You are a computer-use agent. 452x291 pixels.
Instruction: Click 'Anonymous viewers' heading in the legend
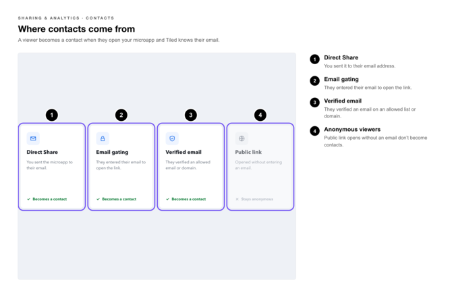[x=352, y=129]
